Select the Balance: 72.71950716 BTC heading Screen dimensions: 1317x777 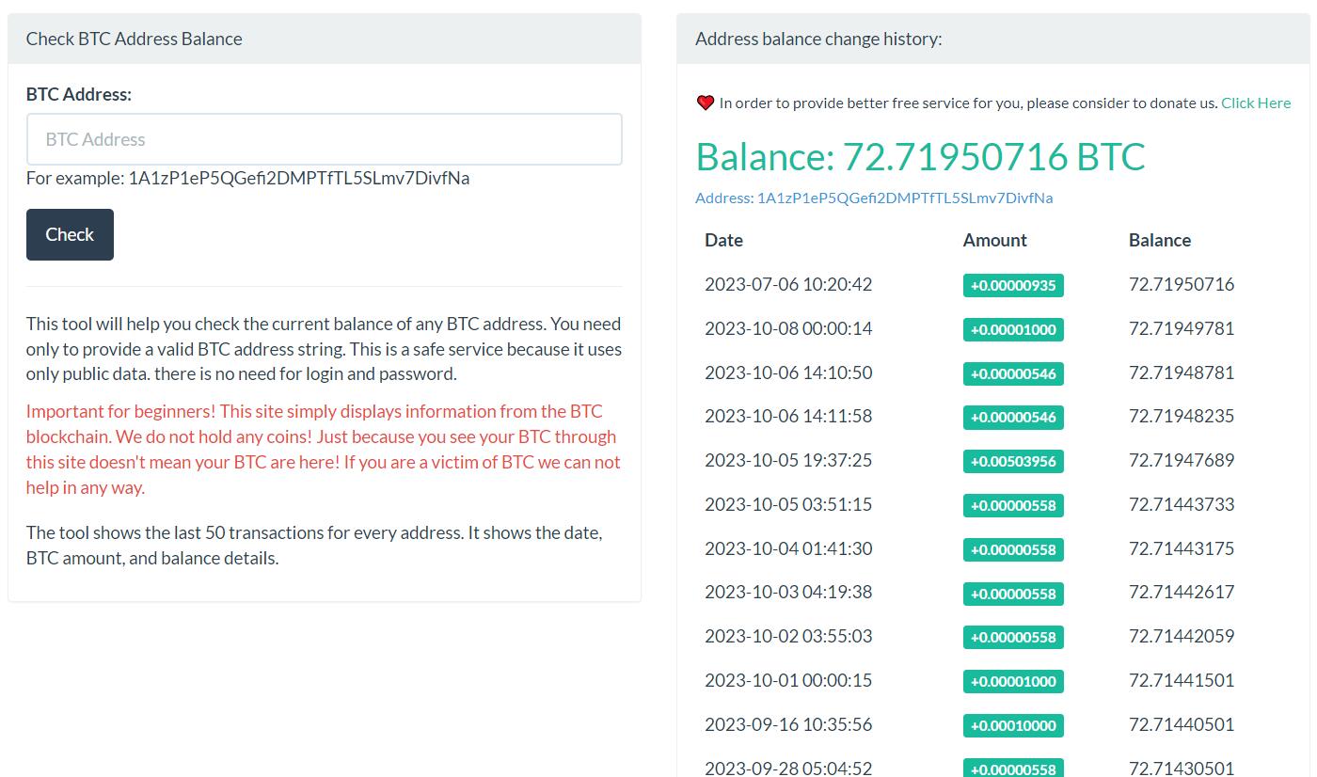920,156
